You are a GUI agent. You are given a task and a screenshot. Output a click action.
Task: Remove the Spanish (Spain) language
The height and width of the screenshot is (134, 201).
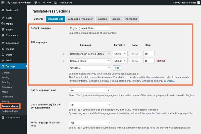tap(161, 61)
